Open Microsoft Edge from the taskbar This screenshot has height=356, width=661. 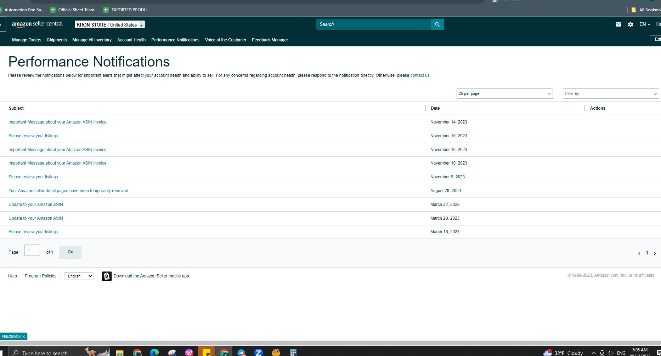154,352
